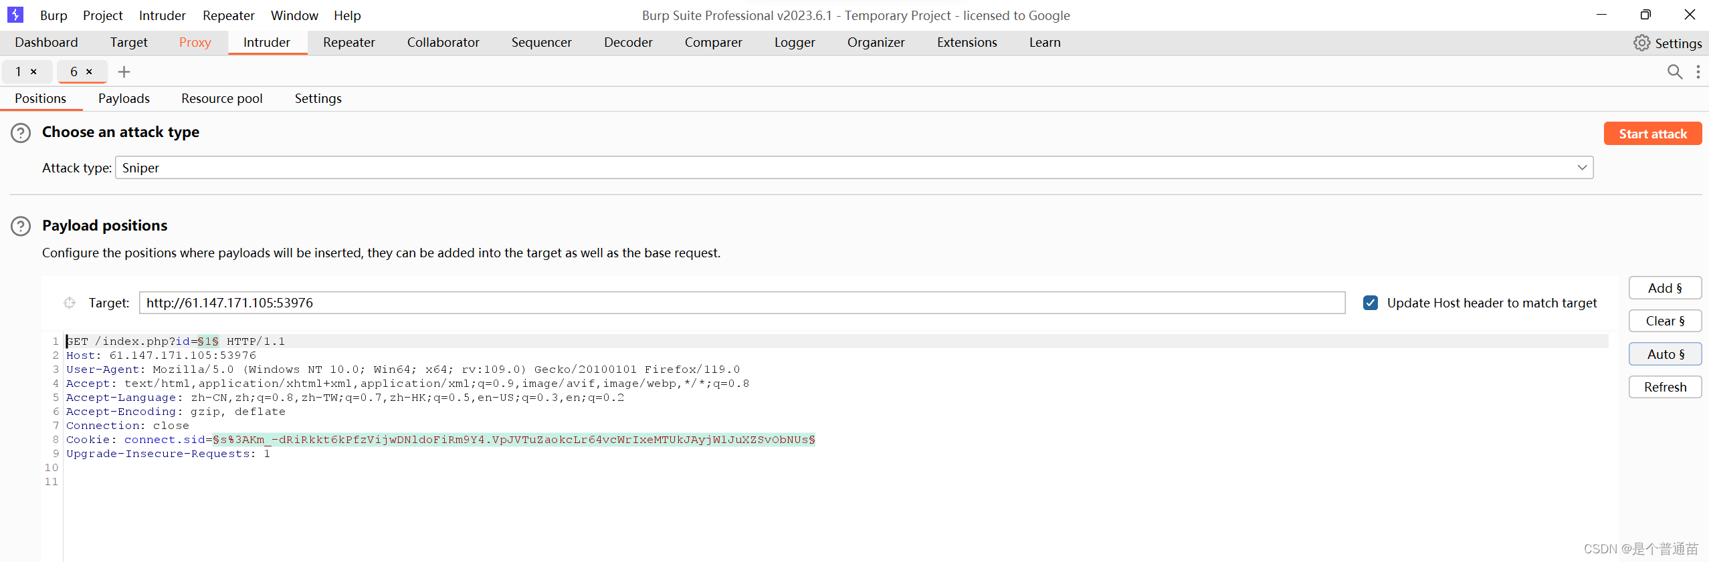Open the Logger tab
The image size is (1709, 562).
coord(795,42)
